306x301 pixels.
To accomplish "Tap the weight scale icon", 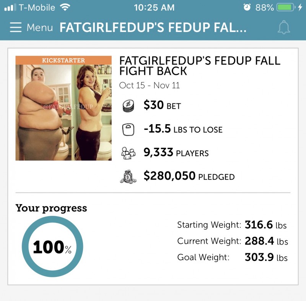I will coord(129,129).
